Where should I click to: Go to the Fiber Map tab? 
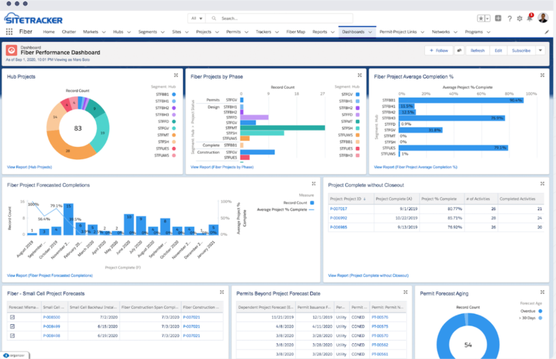(x=296, y=32)
